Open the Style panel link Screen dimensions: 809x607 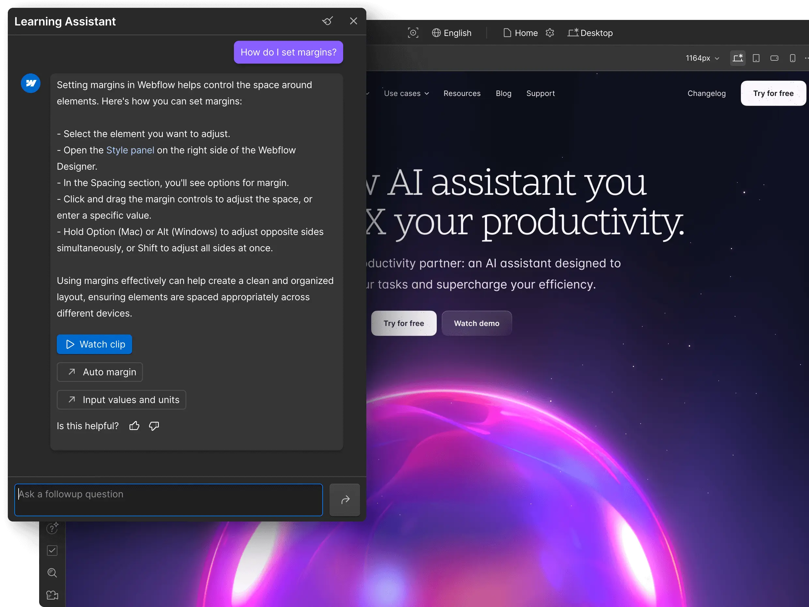point(130,150)
